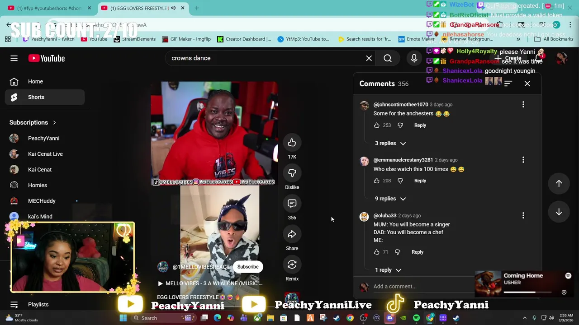
Task: Dislike @johnsontimothee1070's comment
Action: [400, 125]
